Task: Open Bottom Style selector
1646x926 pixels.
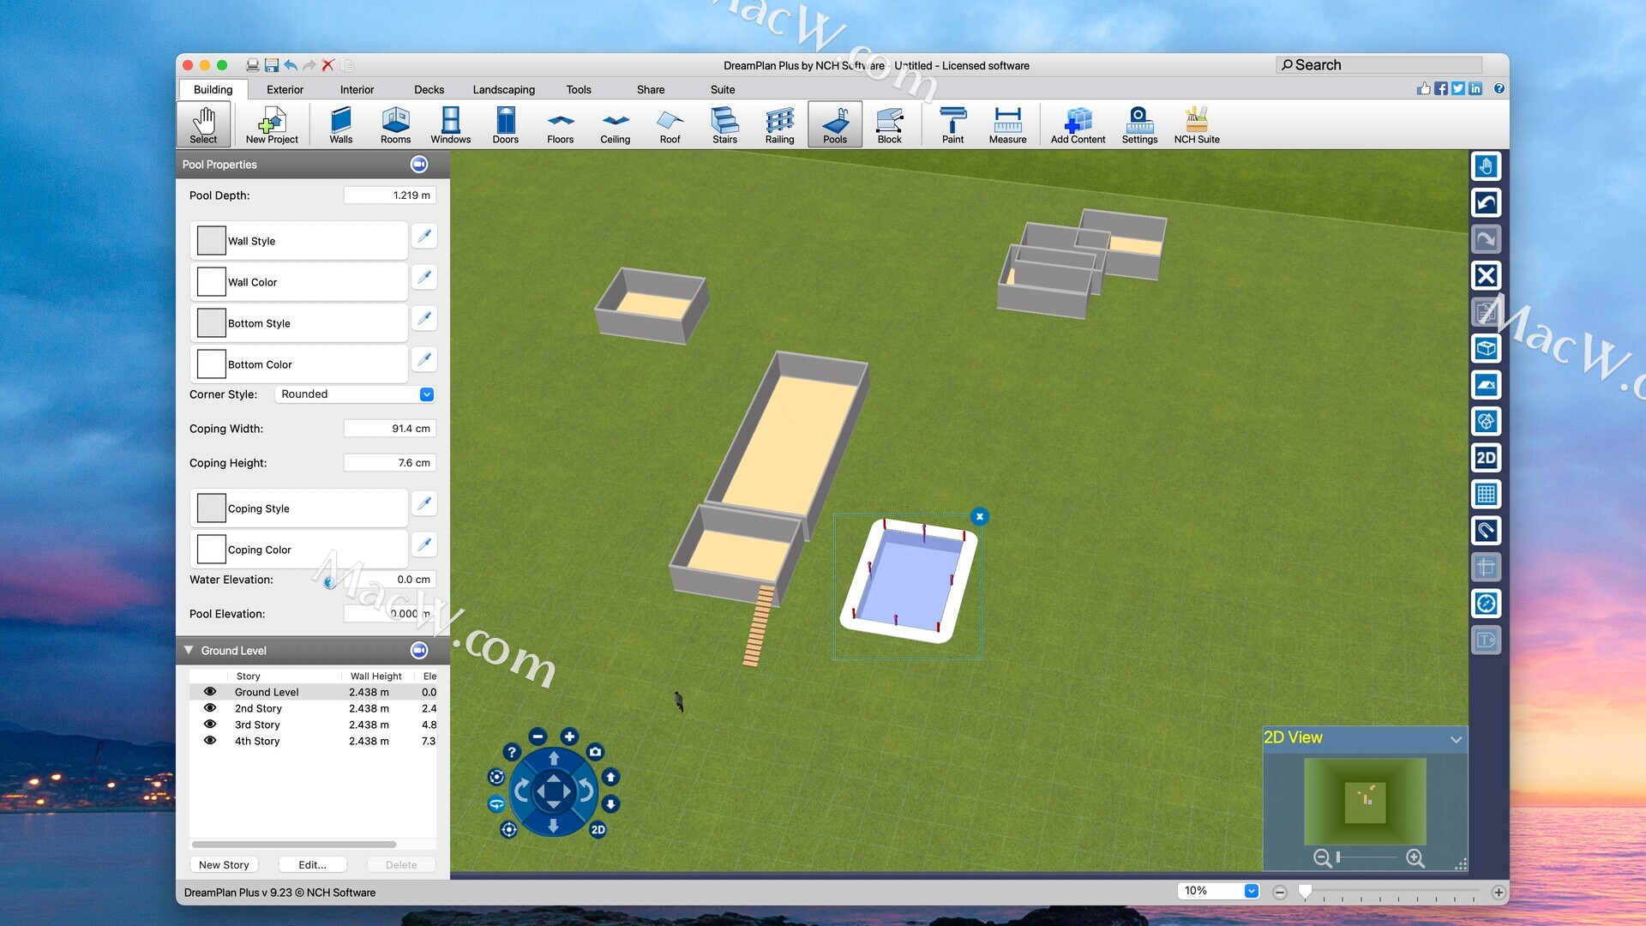Action: pyautogui.click(x=298, y=323)
